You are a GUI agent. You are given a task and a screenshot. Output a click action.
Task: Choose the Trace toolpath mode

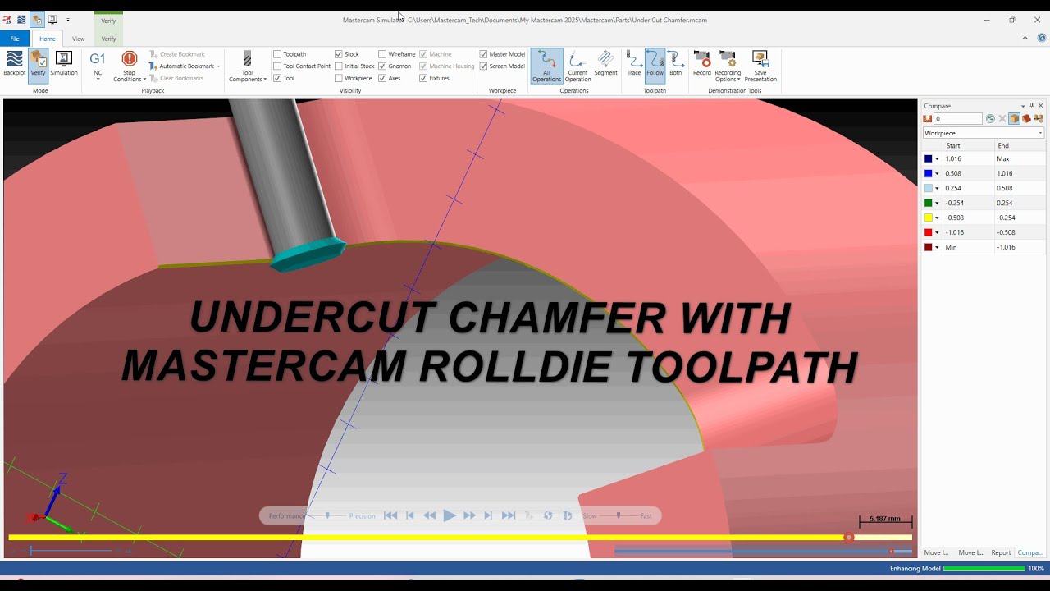[x=634, y=64]
